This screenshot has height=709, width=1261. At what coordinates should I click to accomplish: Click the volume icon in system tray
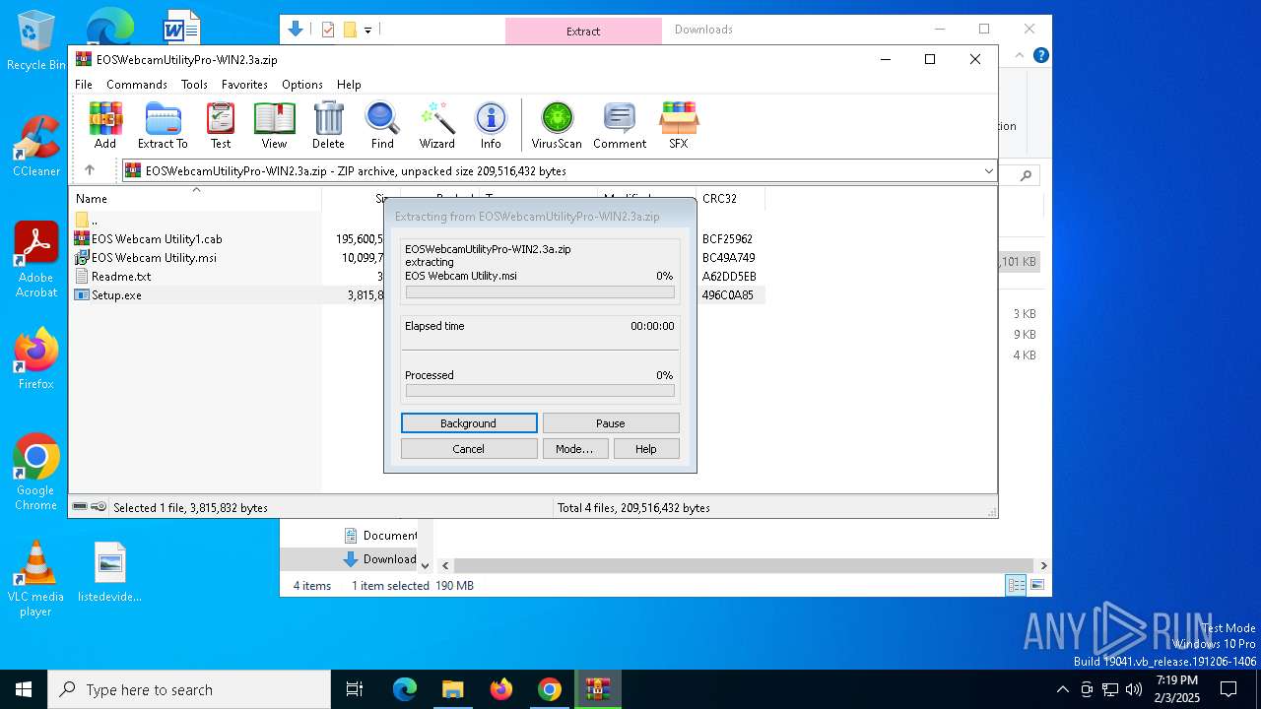point(1134,689)
